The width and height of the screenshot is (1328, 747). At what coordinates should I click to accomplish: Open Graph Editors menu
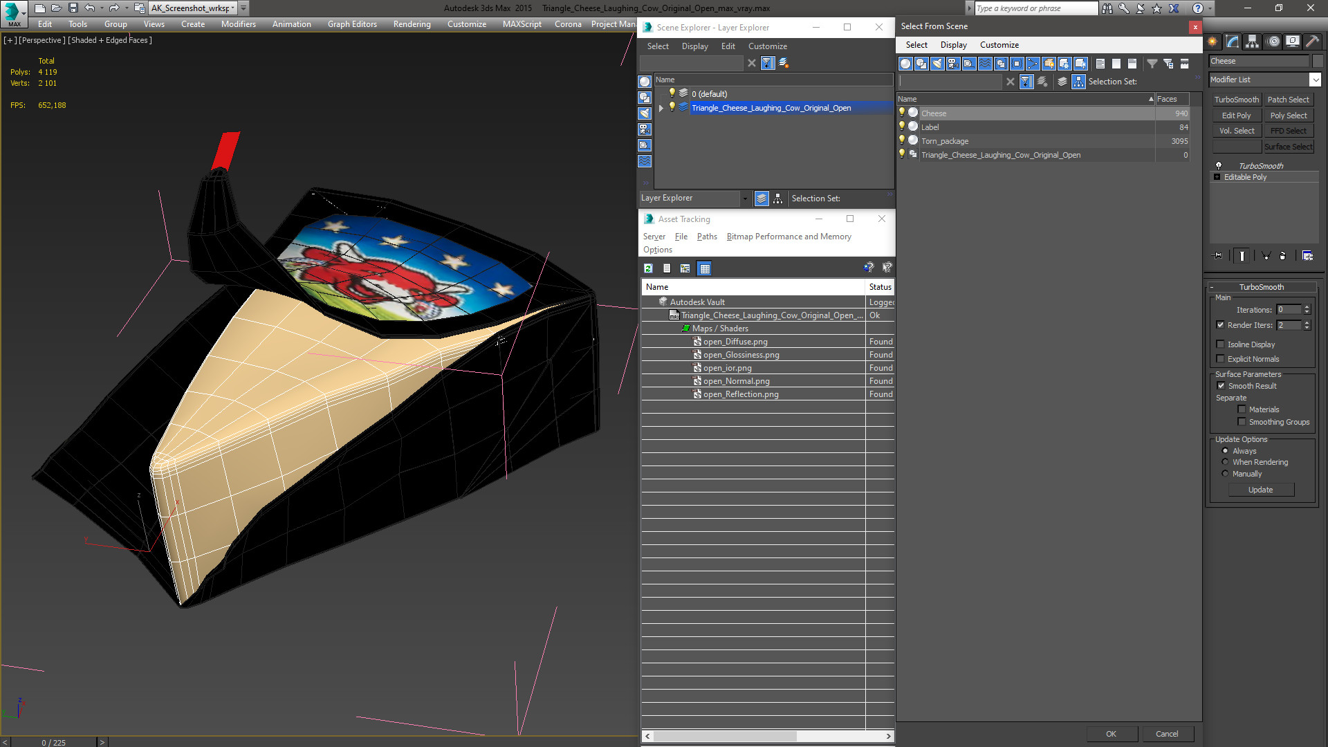click(352, 24)
